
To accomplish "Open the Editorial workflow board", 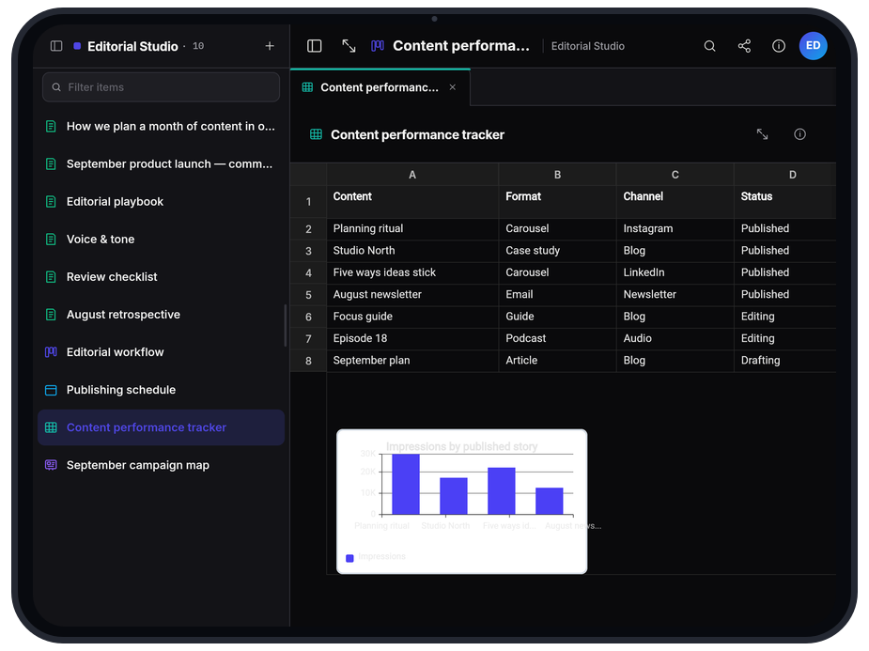I will click(161, 352).
